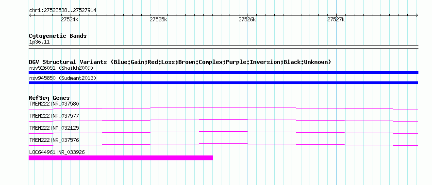Click the blue gain bar for nsv945850
This screenshot has height=185, width=432.
[223, 83]
